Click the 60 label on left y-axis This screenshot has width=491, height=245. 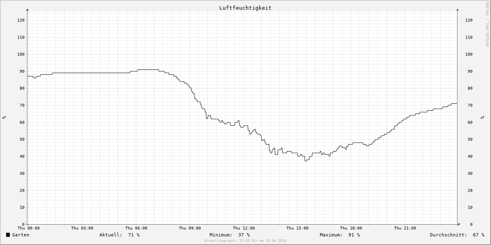(x=22, y=122)
